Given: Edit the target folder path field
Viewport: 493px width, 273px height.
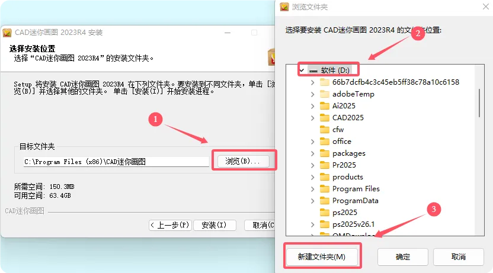Looking at the screenshot, I should click(x=116, y=162).
